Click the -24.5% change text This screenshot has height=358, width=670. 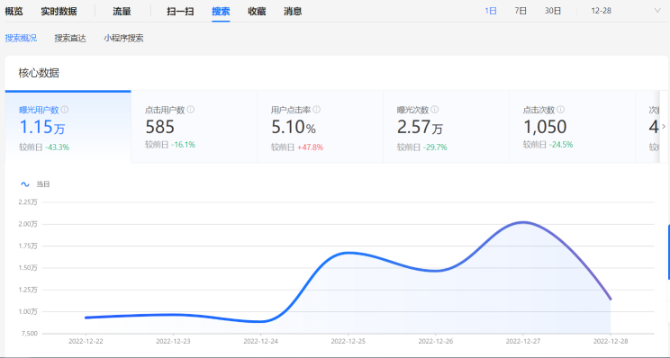561,145
